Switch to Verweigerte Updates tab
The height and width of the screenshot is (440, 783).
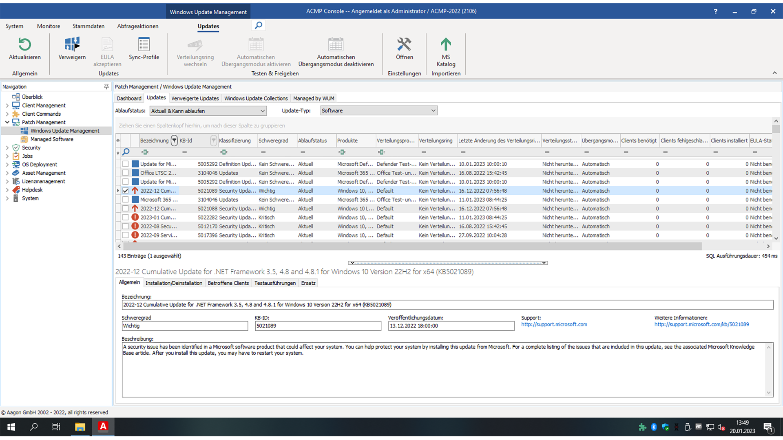pos(195,98)
